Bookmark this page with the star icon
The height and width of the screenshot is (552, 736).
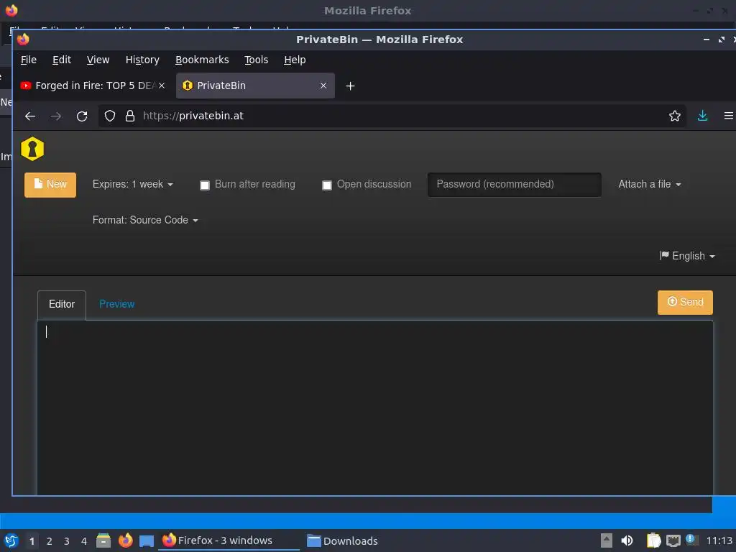(674, 116)
